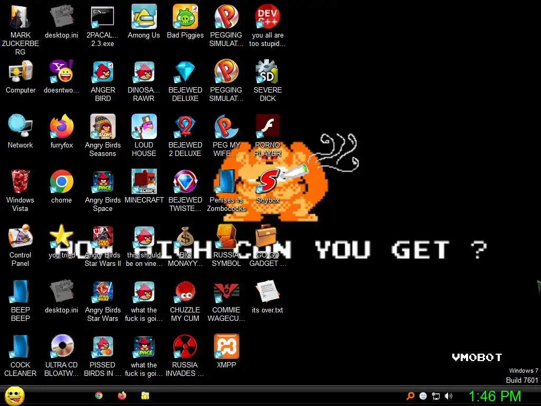541x406 pixels.
Task: Launch the 'chome' desktop shortcut
Action: [x=61, y=181]
